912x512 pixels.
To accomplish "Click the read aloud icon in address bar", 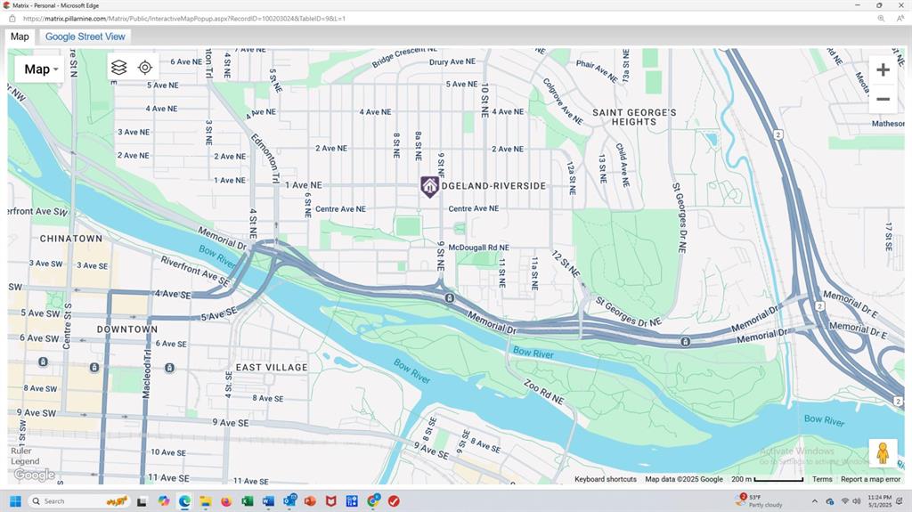I will [x=900, y=19].
